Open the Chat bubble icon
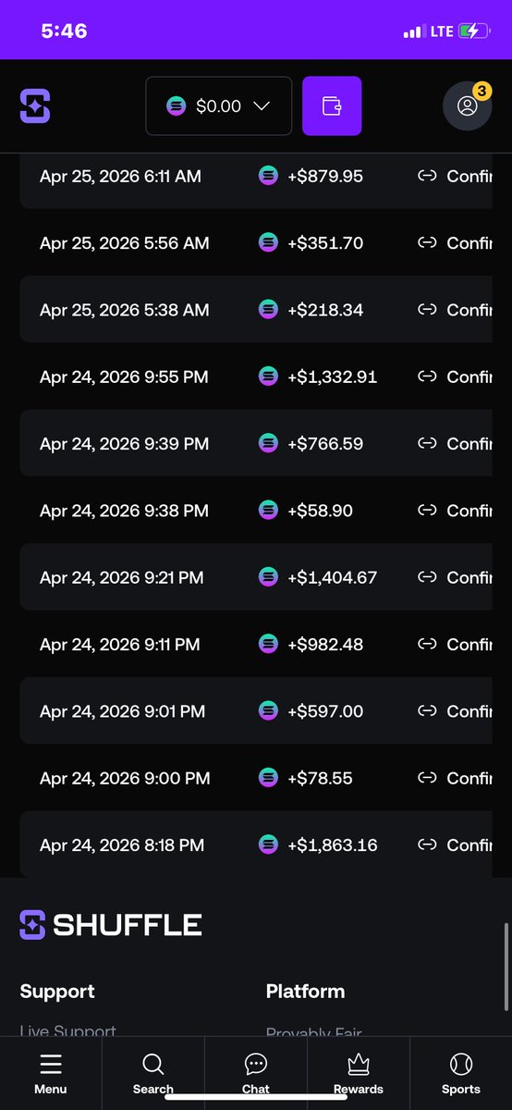Image resolution: width=512 pixels, height=1110 pixels. point(256,1064)
